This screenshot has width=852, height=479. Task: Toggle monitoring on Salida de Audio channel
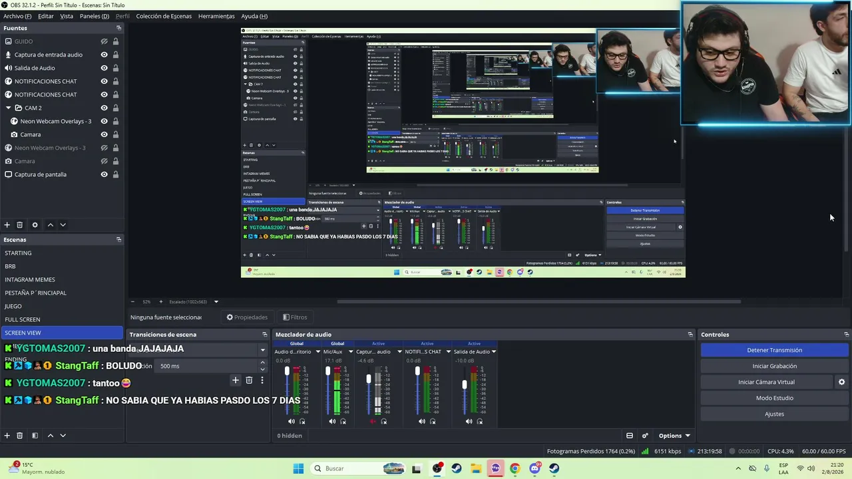click(x=480, y=421)
